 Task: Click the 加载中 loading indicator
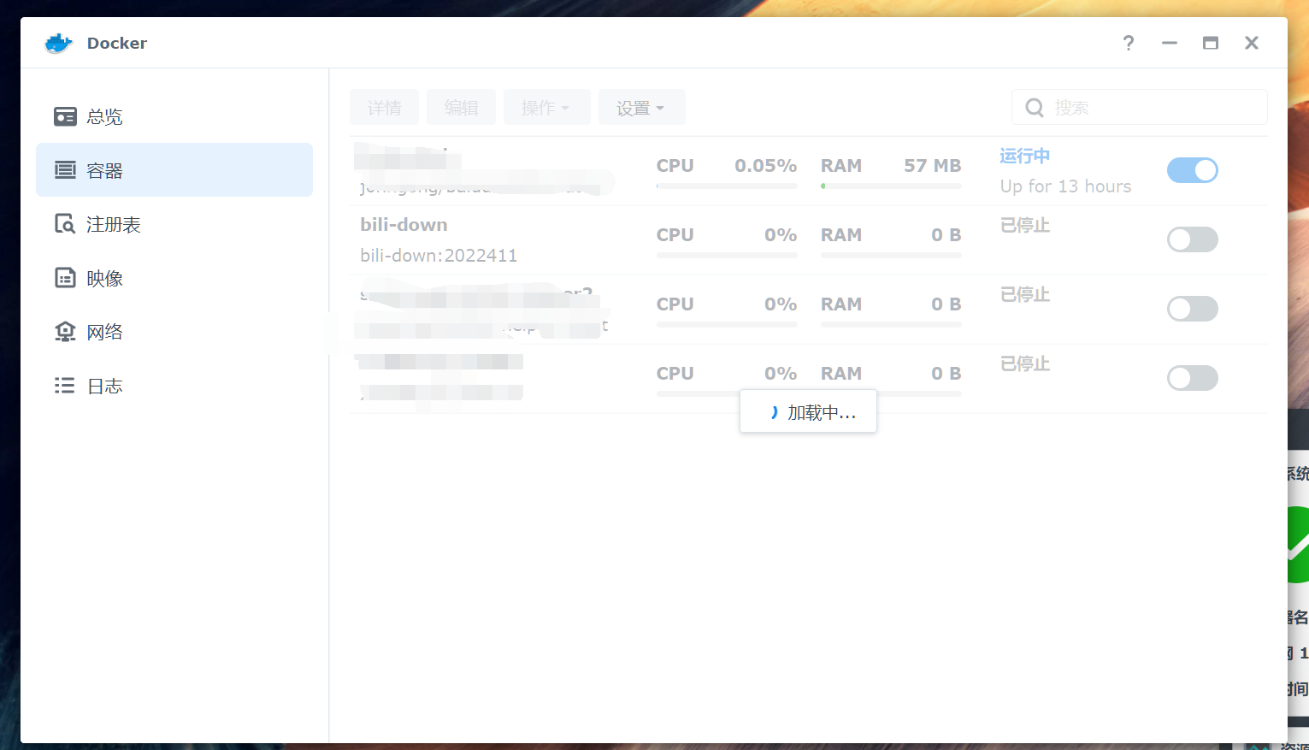point(808,411)
